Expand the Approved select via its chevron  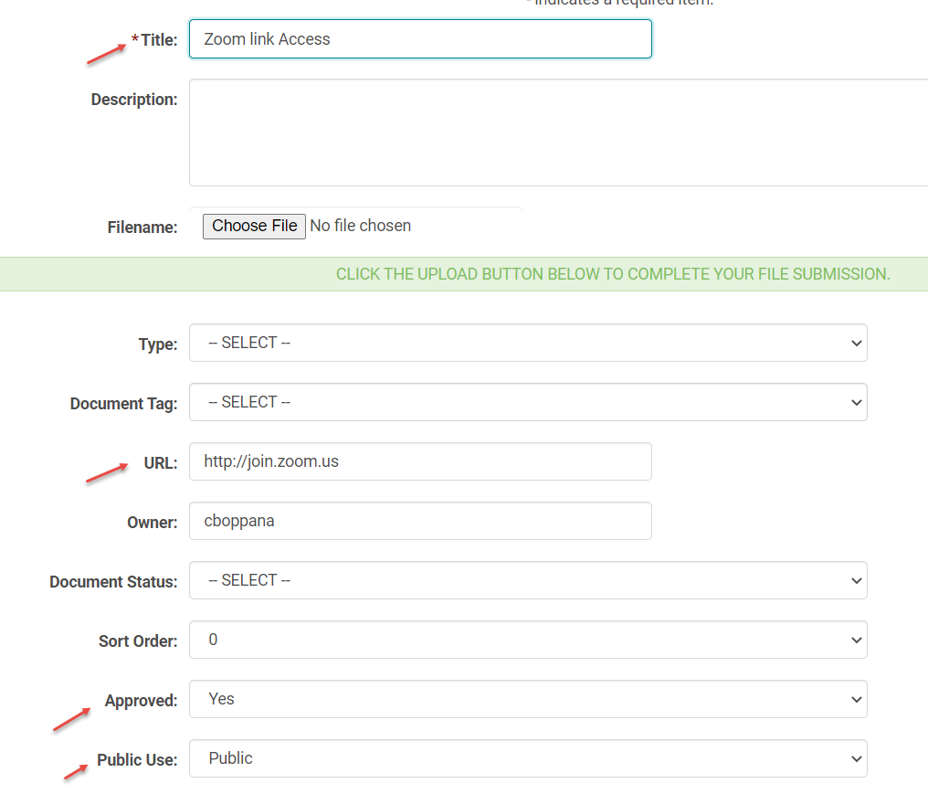pyautogui.click(x=856, y=699)
